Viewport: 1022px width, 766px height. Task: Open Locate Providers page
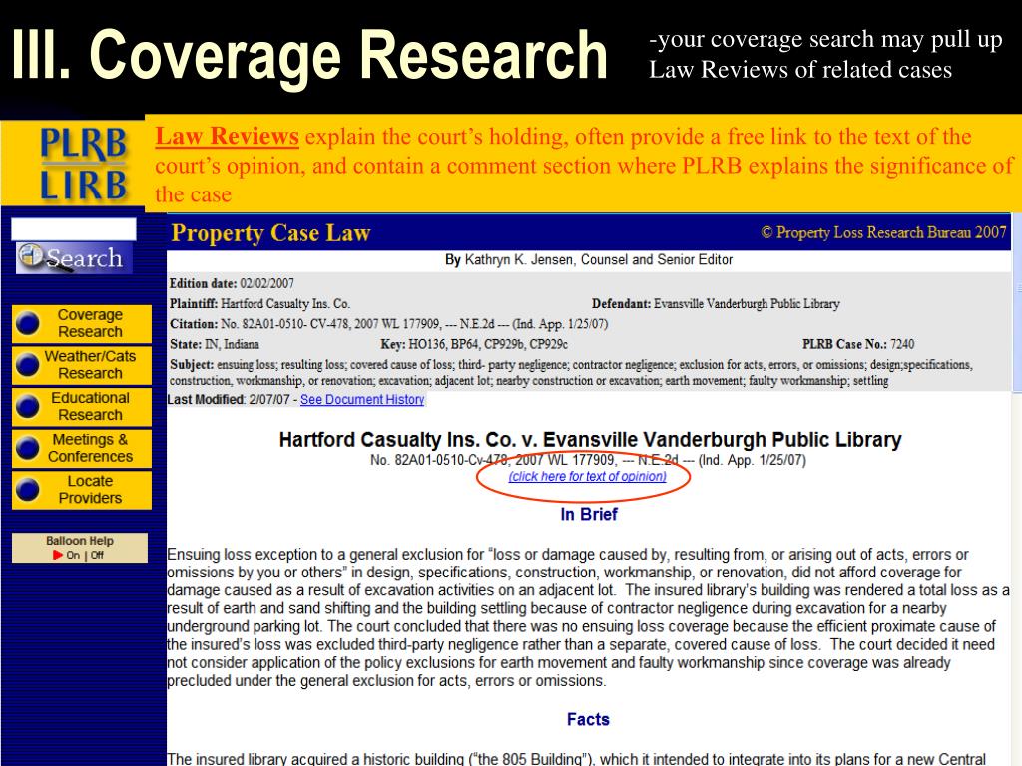(82, 490)
